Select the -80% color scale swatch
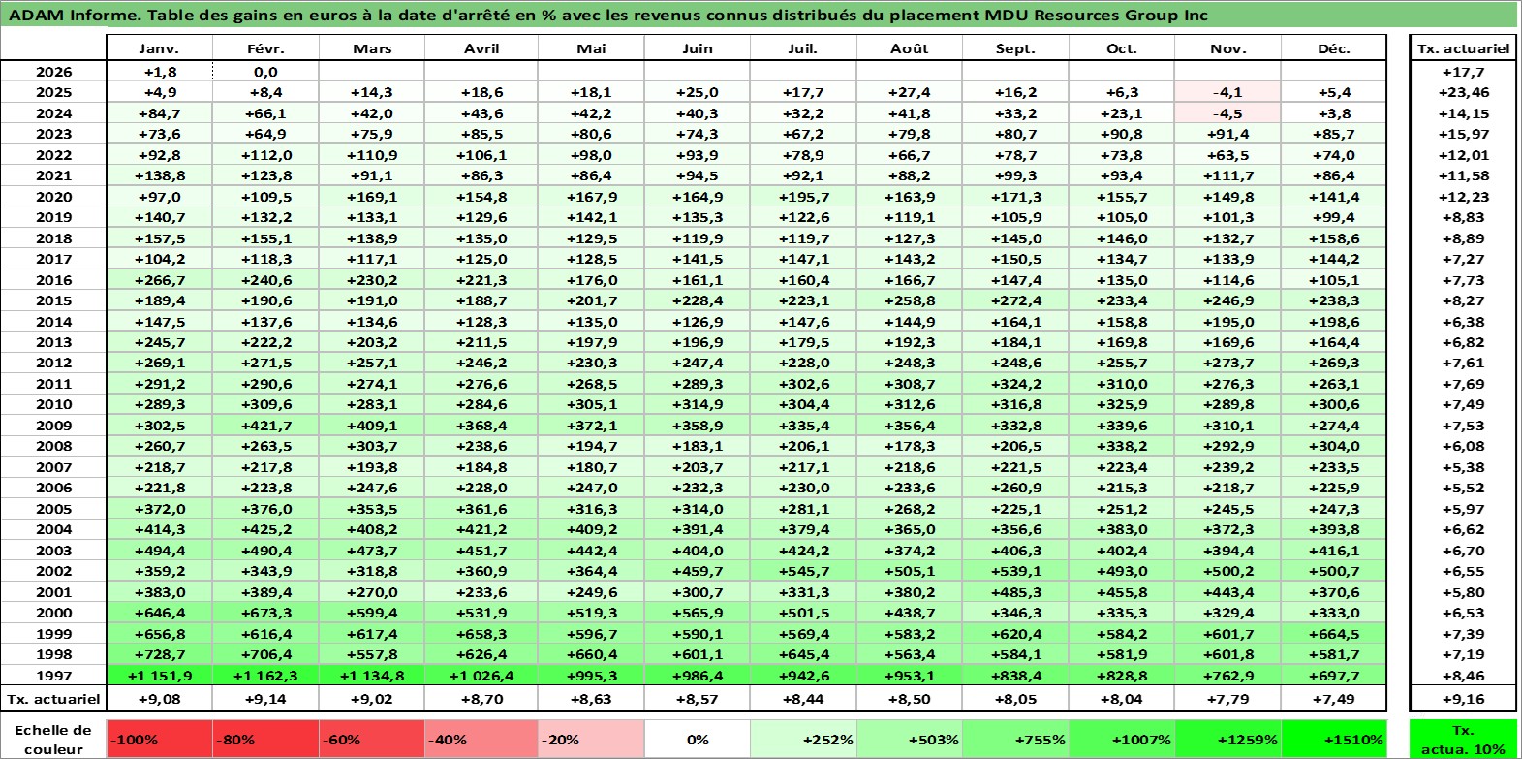This screenshot has width=1522, height=759. pos(265,739)
